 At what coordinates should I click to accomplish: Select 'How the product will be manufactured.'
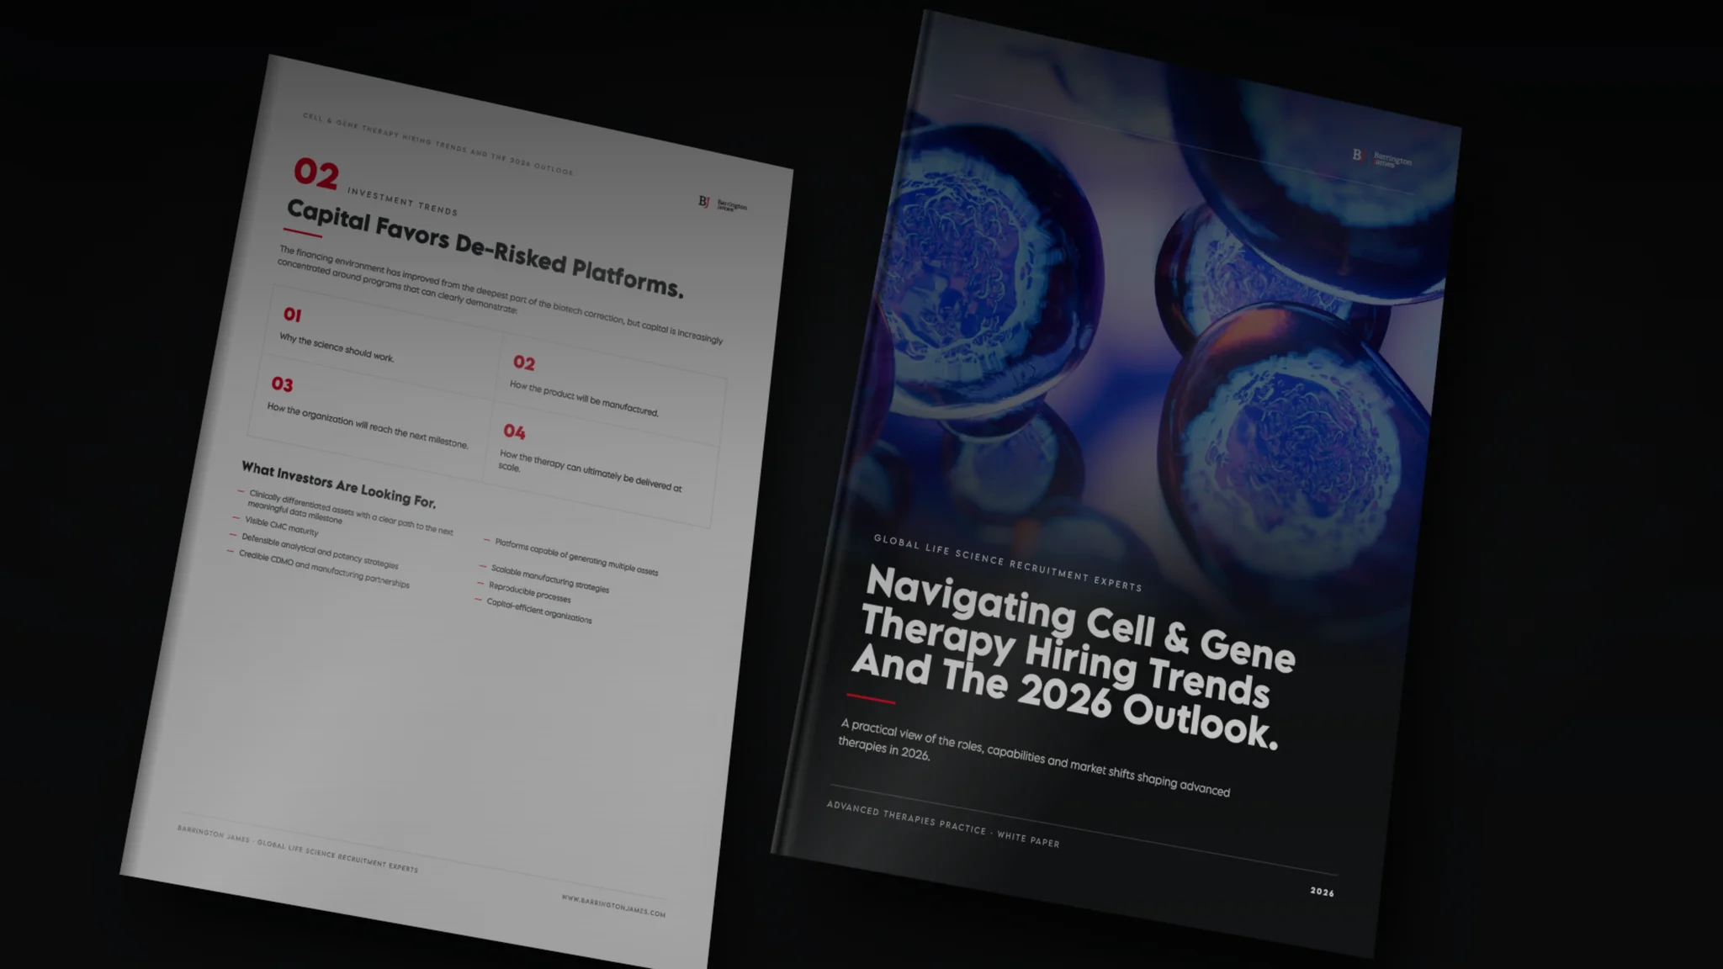[x=584, y=399]
